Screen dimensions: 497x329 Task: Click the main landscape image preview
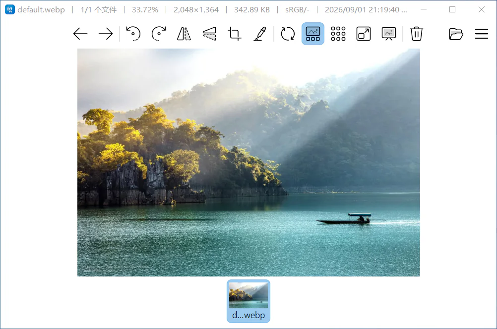[249, 163]
